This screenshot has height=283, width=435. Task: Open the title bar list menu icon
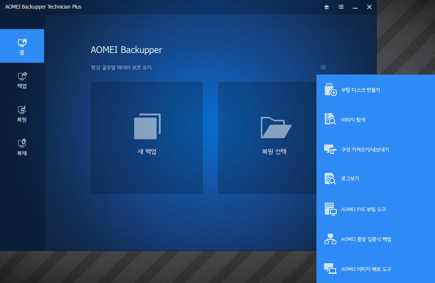(341, 7)
